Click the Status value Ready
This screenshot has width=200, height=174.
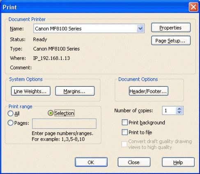click(40, 39)
